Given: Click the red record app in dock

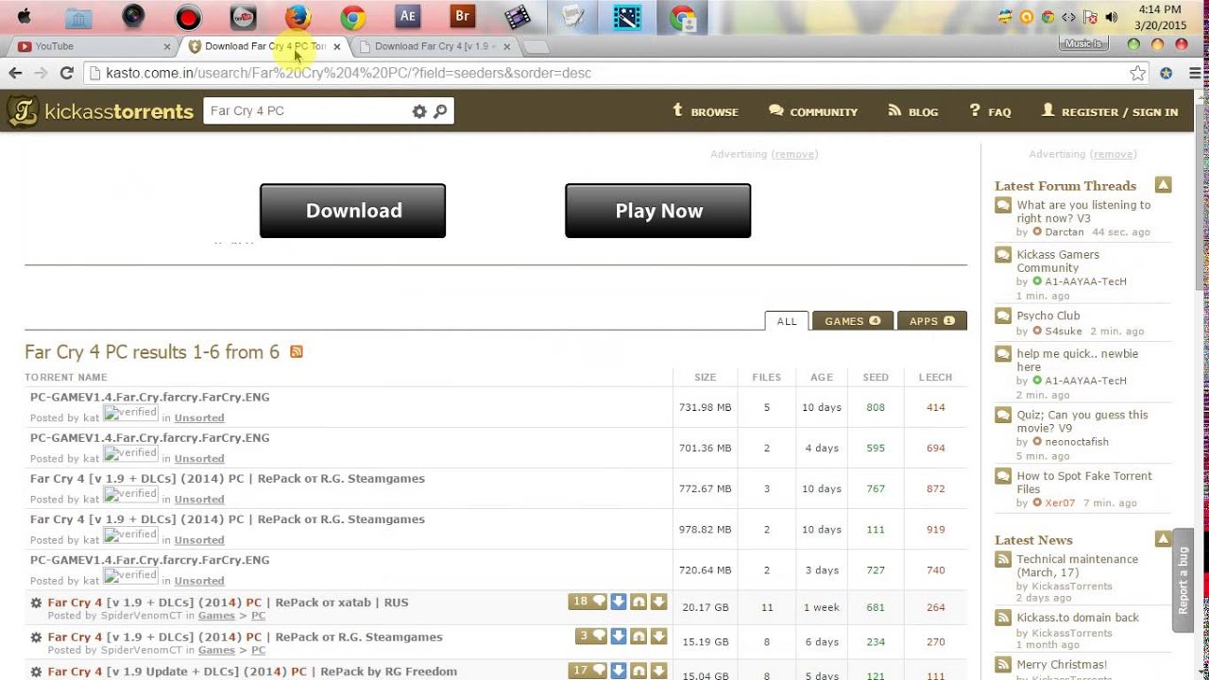Looking at the screenshot, I should pos(188,17).
